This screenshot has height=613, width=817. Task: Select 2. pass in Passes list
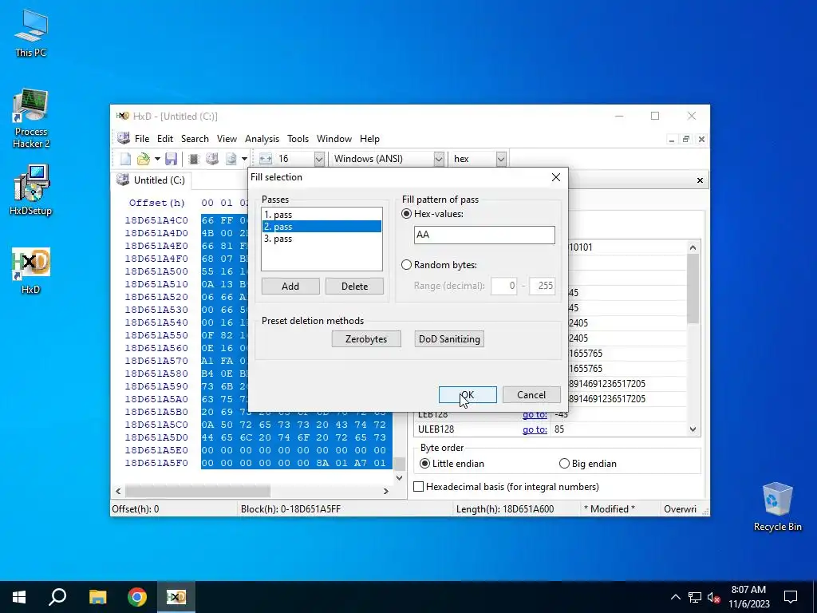point(322,227)
